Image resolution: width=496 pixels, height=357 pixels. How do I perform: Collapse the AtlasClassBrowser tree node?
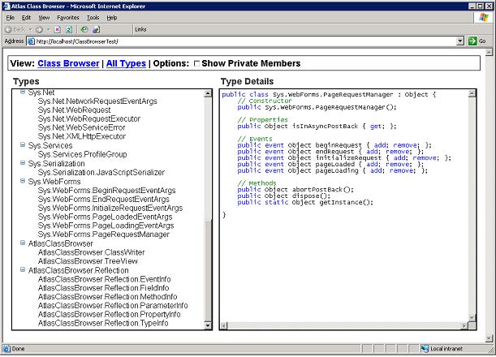(x=23, y=243)
